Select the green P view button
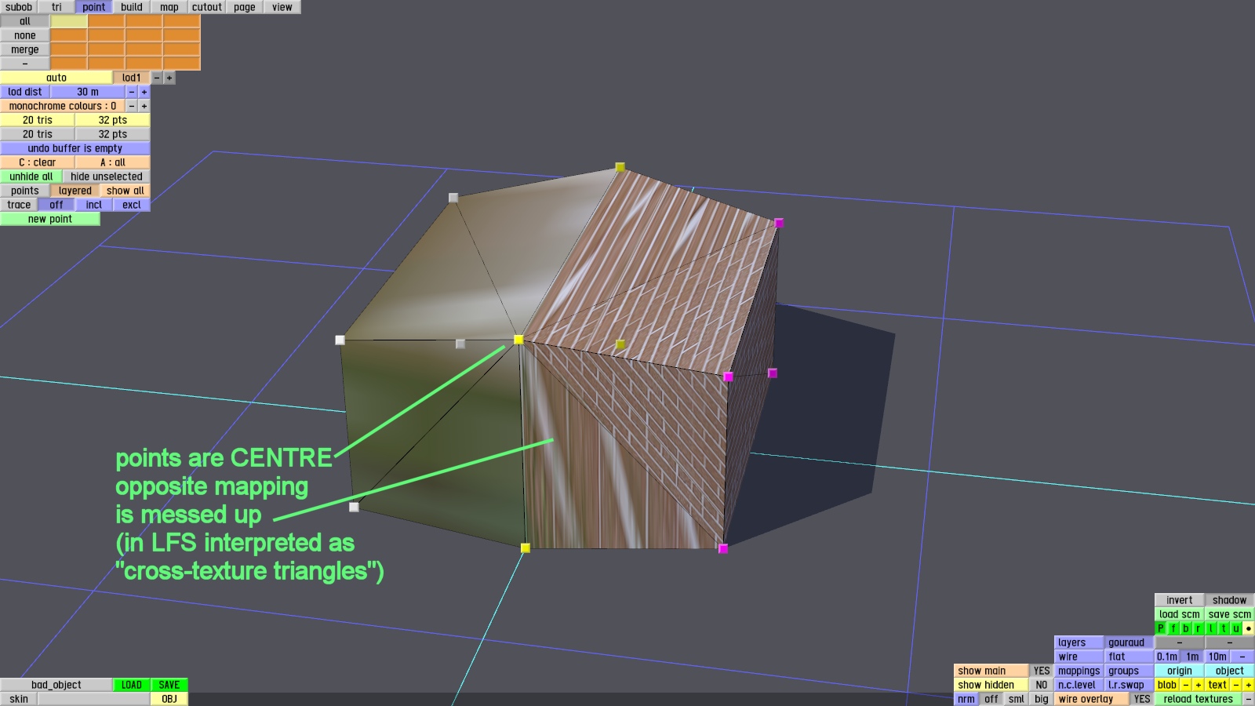The height and width of the screenshot is (706, 1255). click(1161, 628)
